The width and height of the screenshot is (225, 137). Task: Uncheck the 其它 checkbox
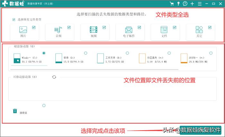click(210, 27)
